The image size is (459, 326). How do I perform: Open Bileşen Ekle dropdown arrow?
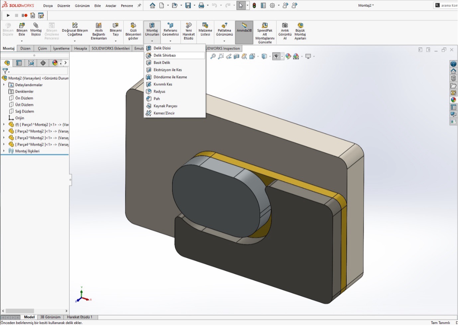click(x=22, y=41)
